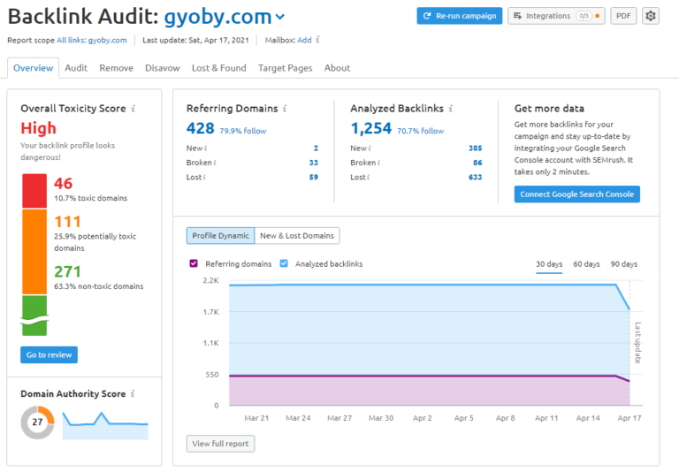Open the 633 lost backlinks
Screen dimensions: 679x472
[475, 177]
